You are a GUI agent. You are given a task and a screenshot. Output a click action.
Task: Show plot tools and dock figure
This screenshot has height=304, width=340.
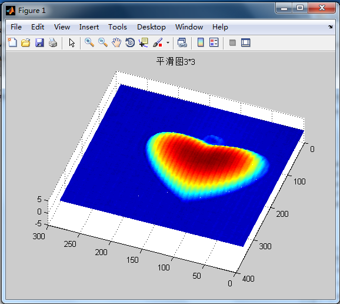click(x=246, y=42)
